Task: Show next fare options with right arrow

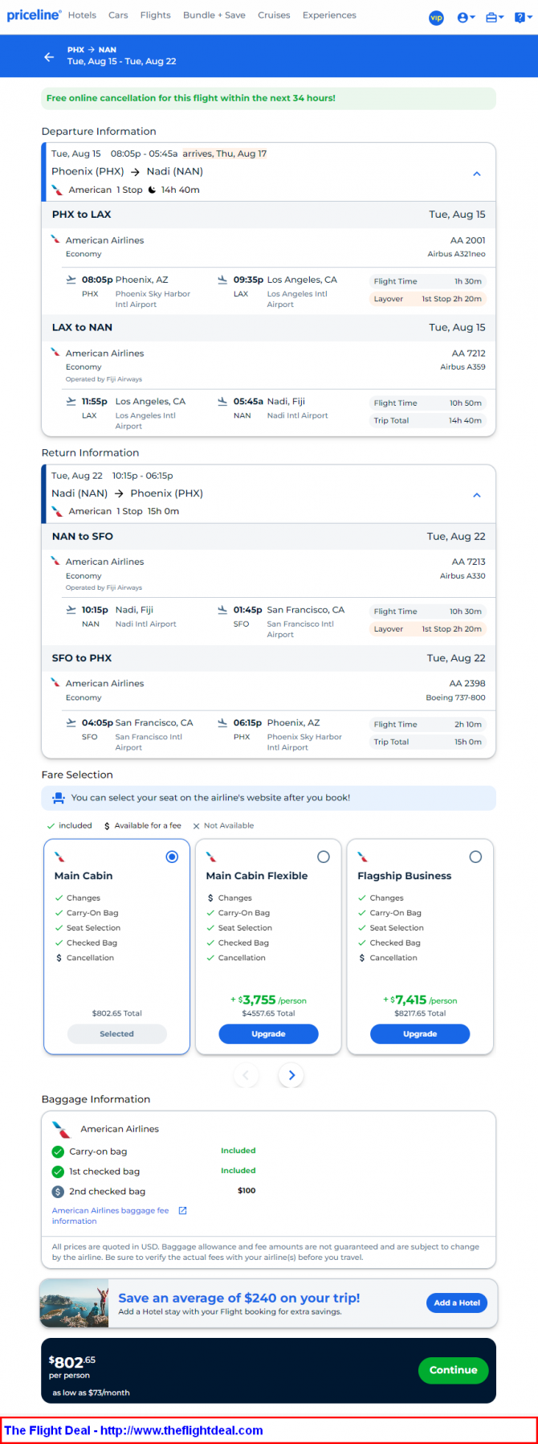Action: 291,1075
